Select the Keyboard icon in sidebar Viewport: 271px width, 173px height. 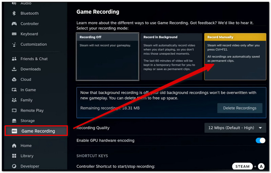(14, 34)
